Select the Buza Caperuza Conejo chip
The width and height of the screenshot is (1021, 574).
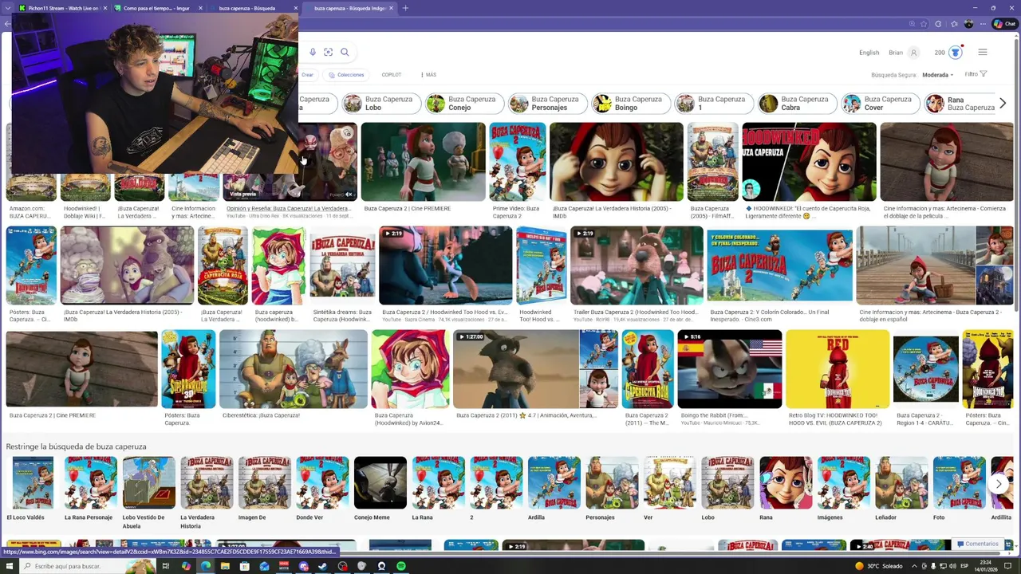tap(463, 104)
